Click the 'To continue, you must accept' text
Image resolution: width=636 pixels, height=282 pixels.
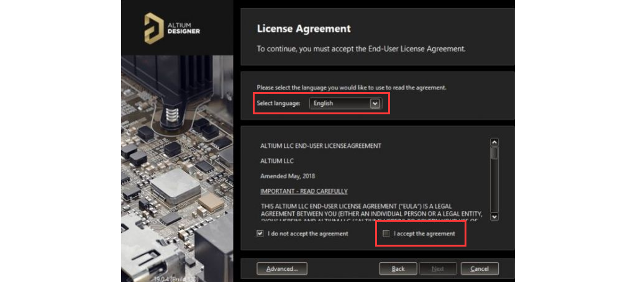[x=361, y=49]
